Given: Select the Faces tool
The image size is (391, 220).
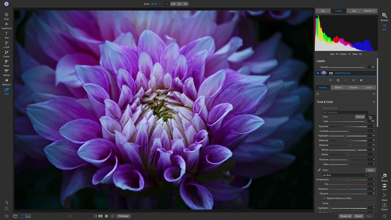Looking at the screenshot, I should click(6, 54).
